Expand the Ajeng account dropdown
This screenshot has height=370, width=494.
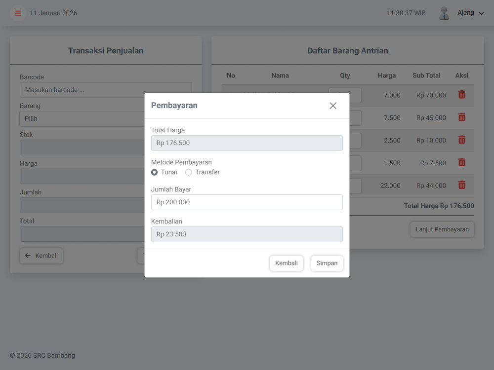click(x=470, y=13)
